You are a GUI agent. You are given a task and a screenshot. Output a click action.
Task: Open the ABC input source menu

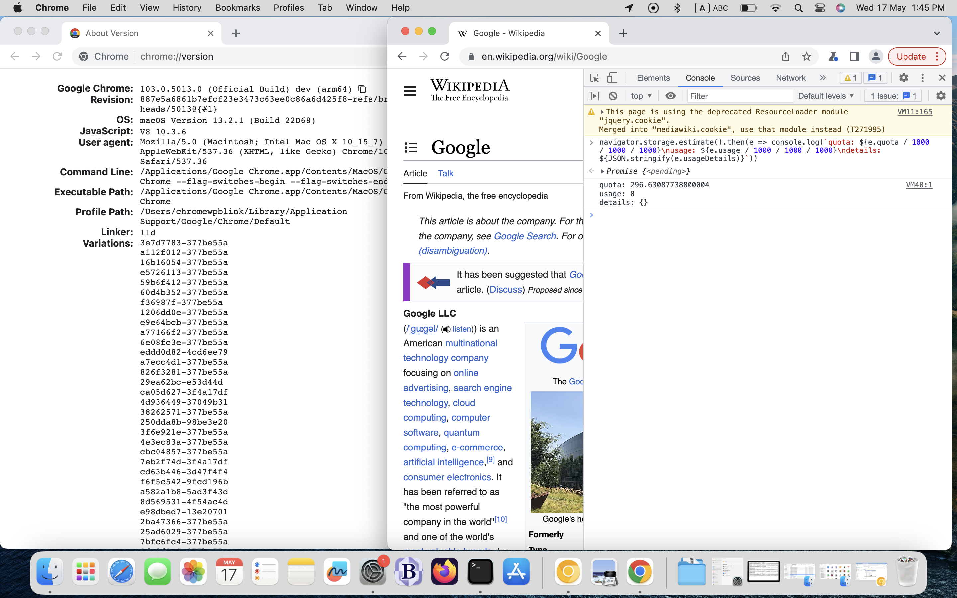point(711,8)
